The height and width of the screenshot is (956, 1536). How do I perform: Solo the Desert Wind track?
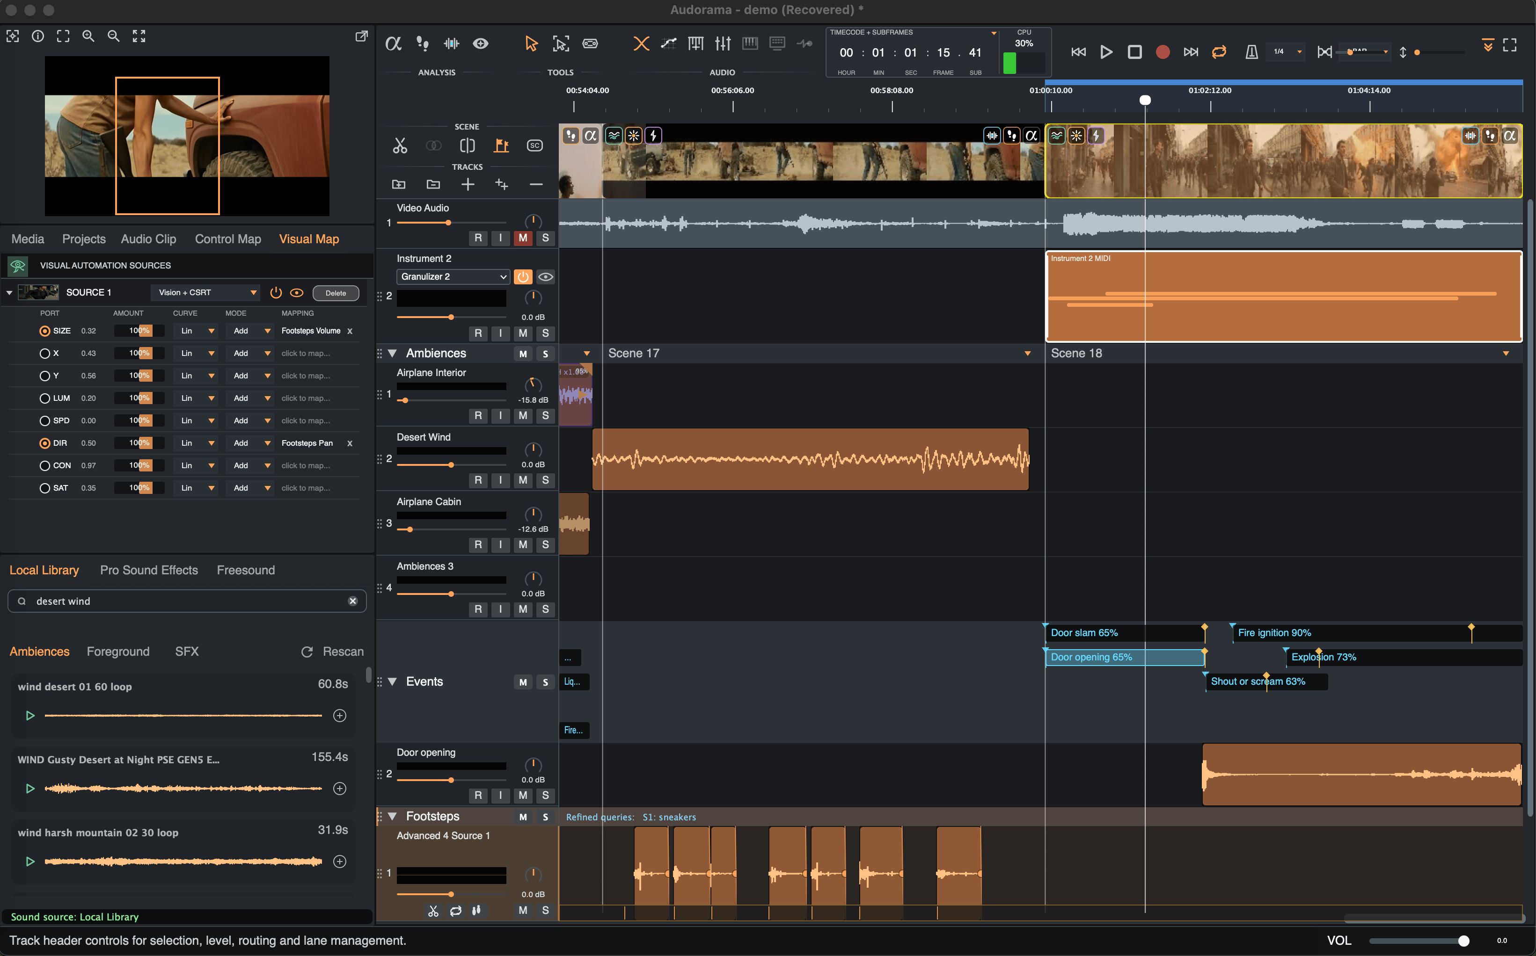click(545, 480)
